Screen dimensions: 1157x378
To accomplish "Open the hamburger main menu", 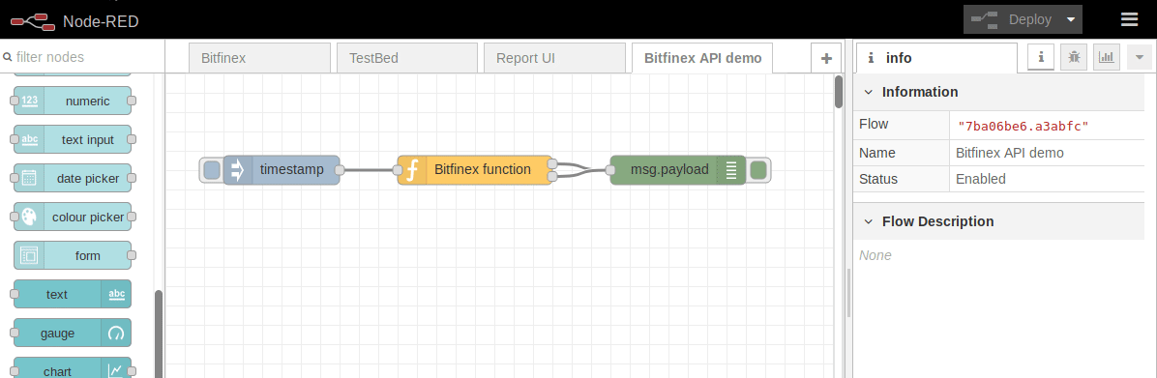I will tap(1129, 19).
